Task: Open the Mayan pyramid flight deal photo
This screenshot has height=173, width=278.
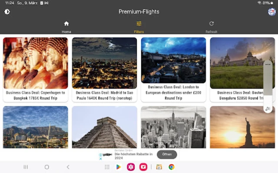Action: (x=104, y=127)
